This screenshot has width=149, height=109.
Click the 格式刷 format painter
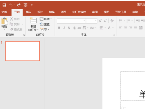16,29
